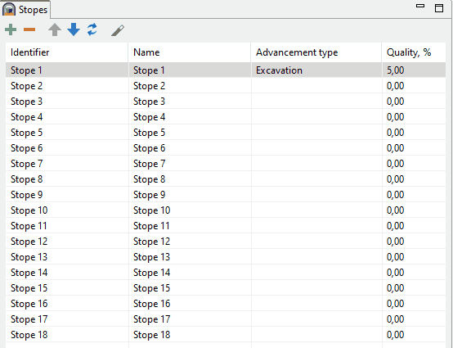Click Stope 18 in Name column
The height and width of the screenshot is (348, 453).
[x=190, y=335]
